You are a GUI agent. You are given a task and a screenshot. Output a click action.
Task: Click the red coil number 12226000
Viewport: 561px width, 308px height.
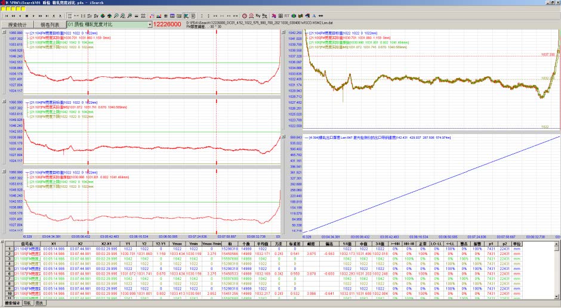click(168, 24)
